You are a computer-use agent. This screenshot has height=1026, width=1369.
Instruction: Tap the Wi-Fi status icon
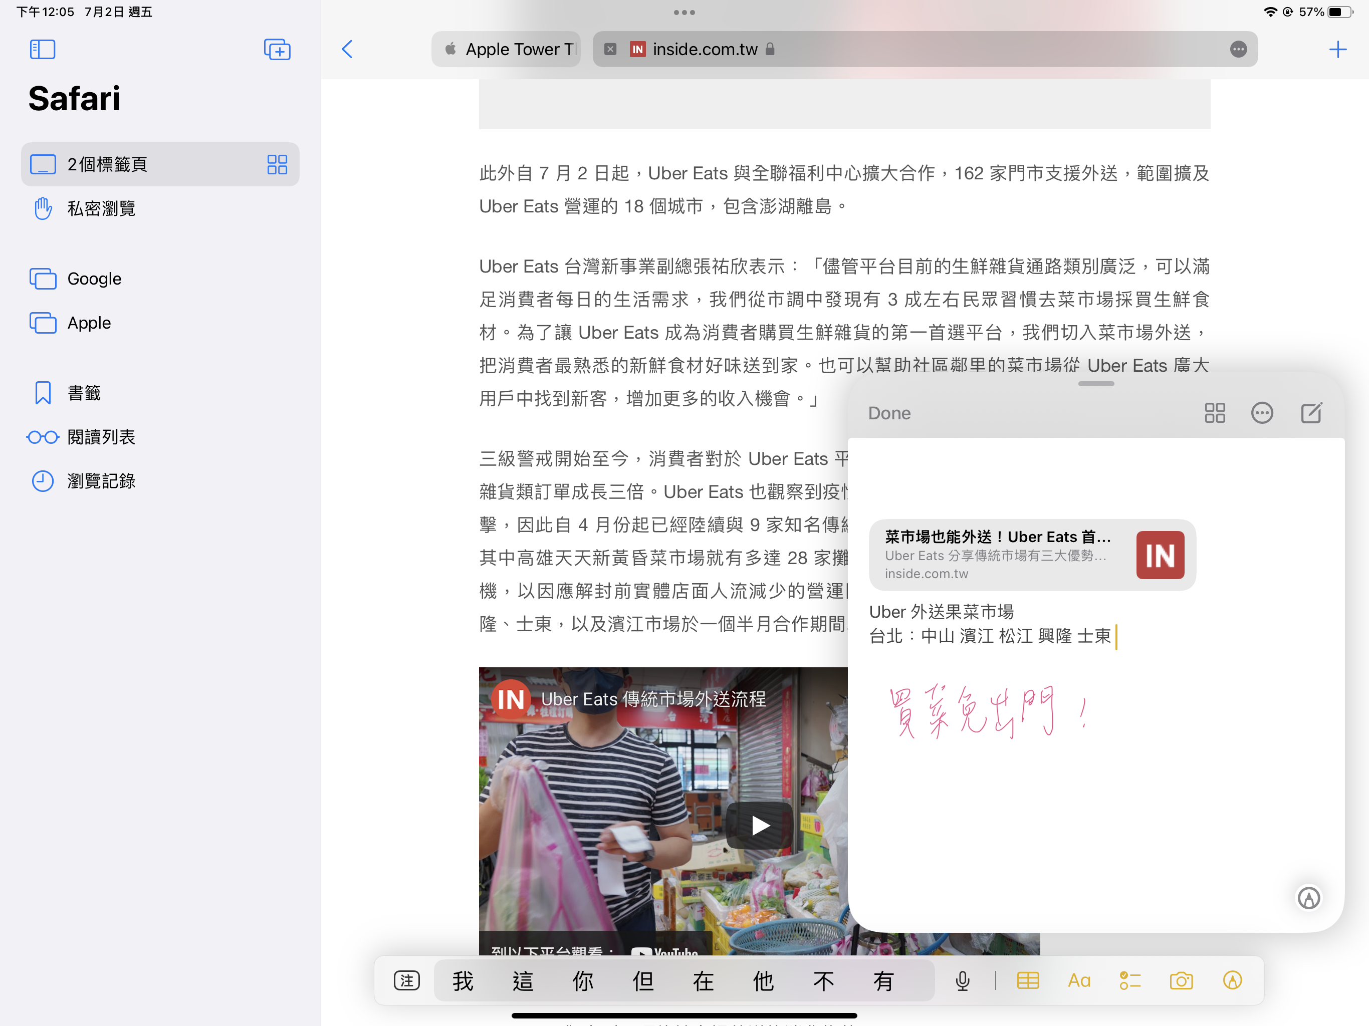click(x=1270, y=12)
